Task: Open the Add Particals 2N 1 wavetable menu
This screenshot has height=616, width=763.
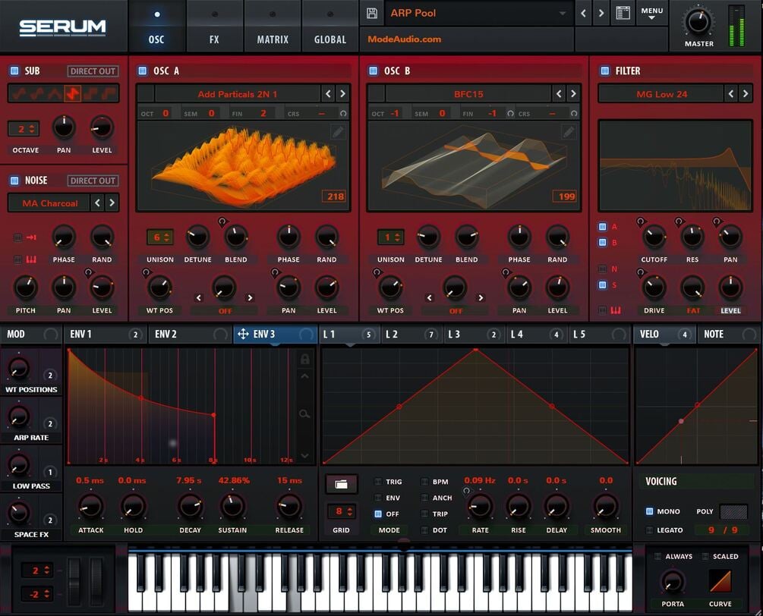Action: (238, 94)
